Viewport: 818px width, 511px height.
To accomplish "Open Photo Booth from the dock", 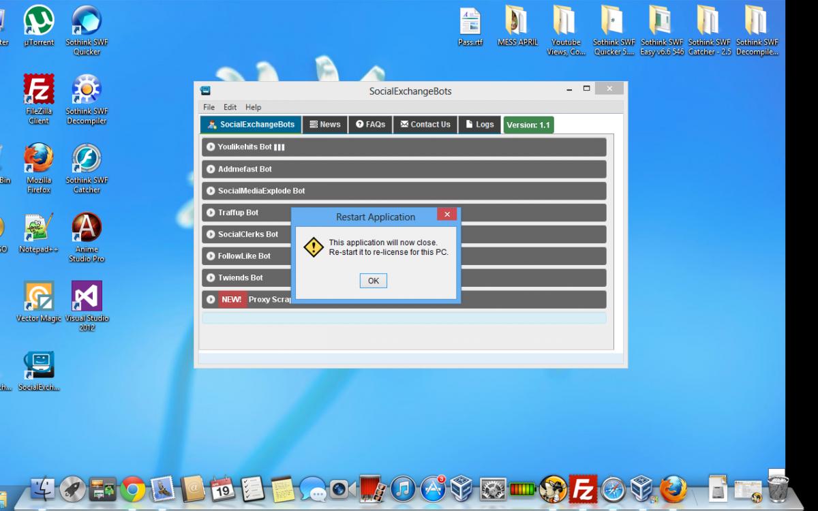I will 373,489.
